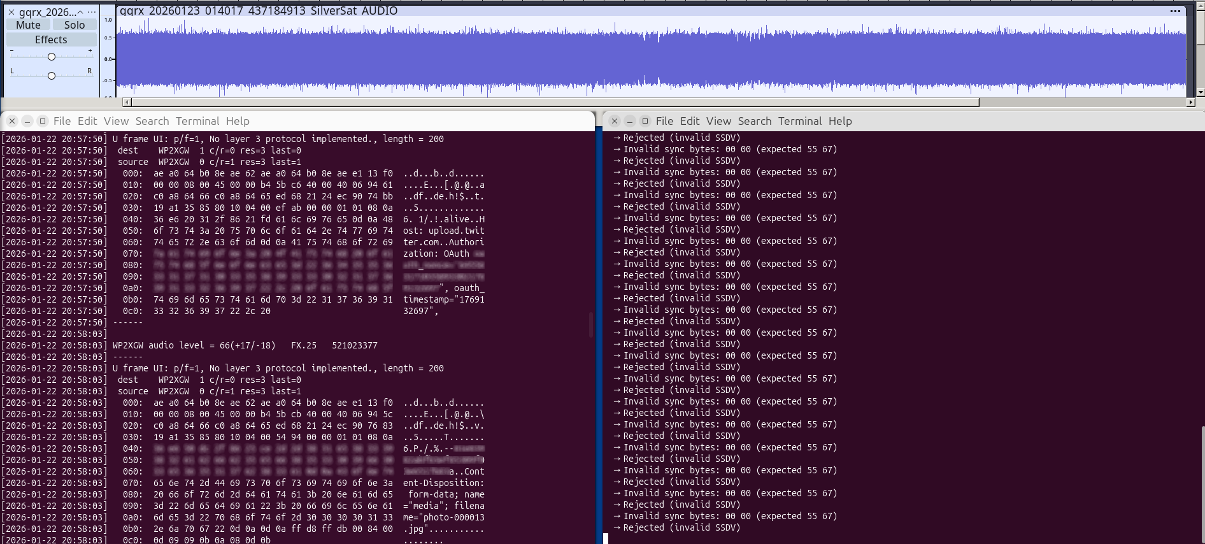This screenshot has height=544, width=1205.
Task: Minimize the right terminal window
Action: tap(630, 121)
